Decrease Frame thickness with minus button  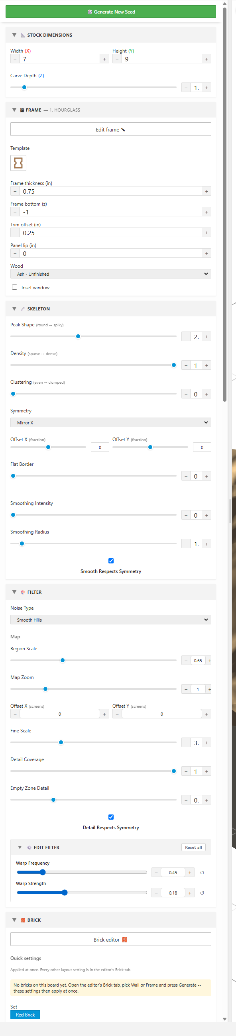(15, 191)
